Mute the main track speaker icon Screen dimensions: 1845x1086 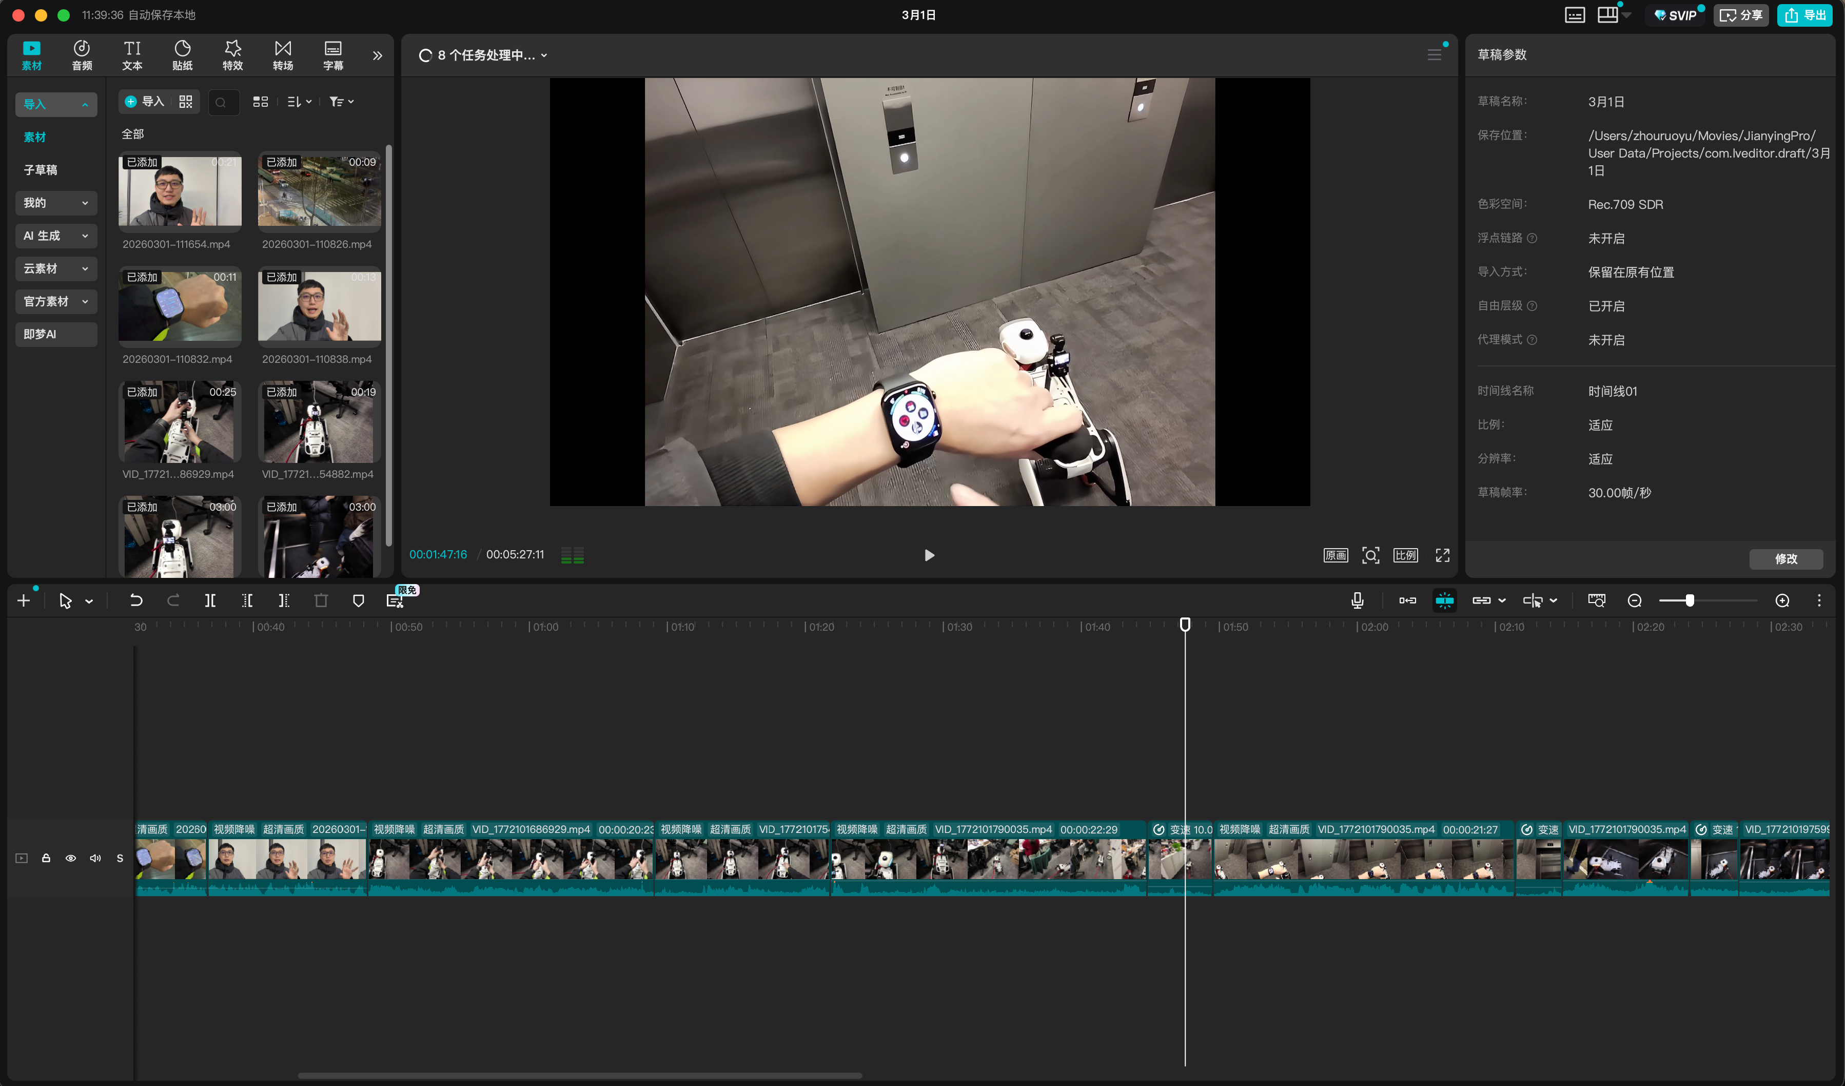[95, 858]
